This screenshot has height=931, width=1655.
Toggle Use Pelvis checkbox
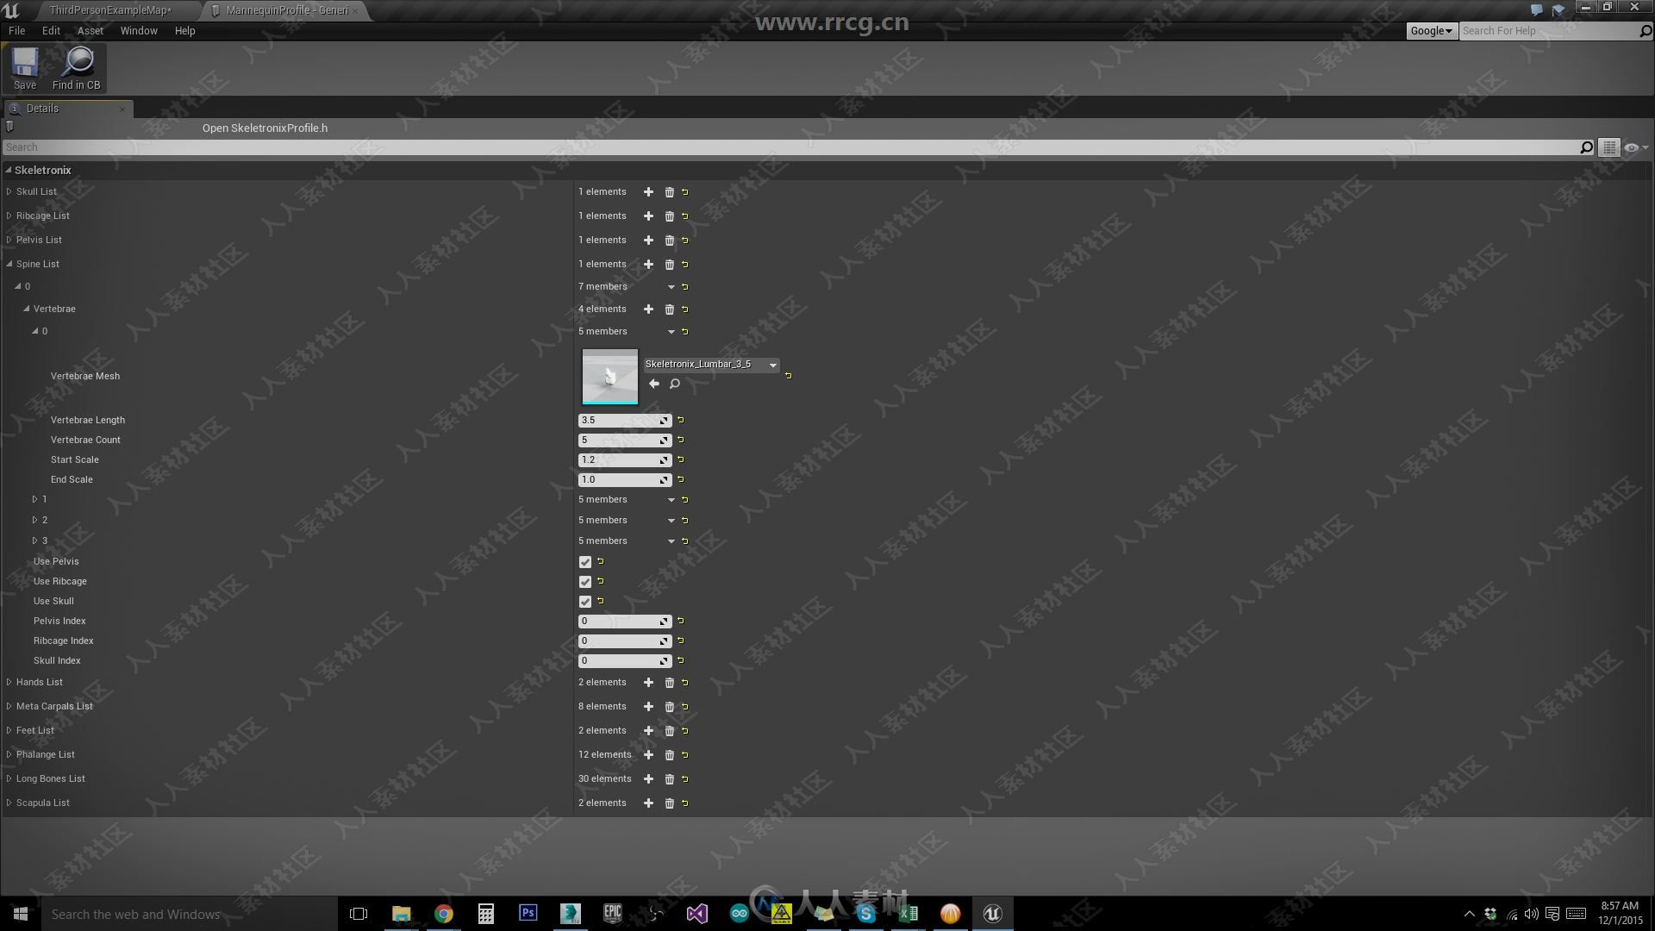click(585, 562)
